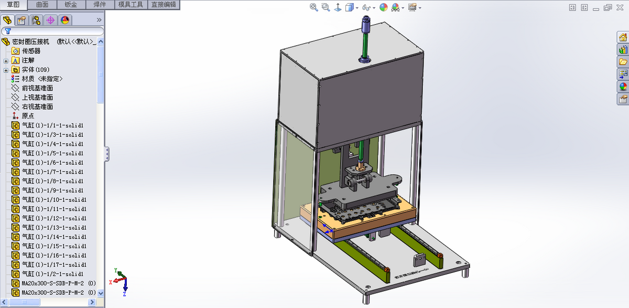
Task: Select the 前视基准面 plane in tree
Action: click(x=37, y=88)
